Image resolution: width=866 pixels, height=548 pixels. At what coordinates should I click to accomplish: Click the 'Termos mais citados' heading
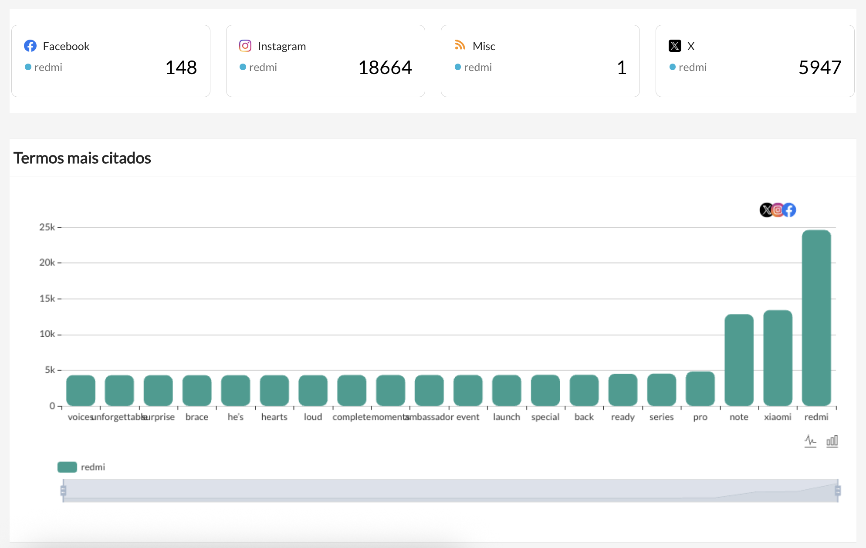tap(82, 158)
